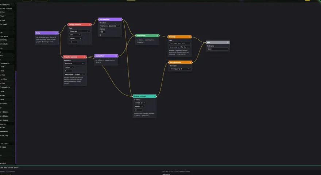
Task: Expand the 'change (±' currency dropdown
Action: (140, 103)
